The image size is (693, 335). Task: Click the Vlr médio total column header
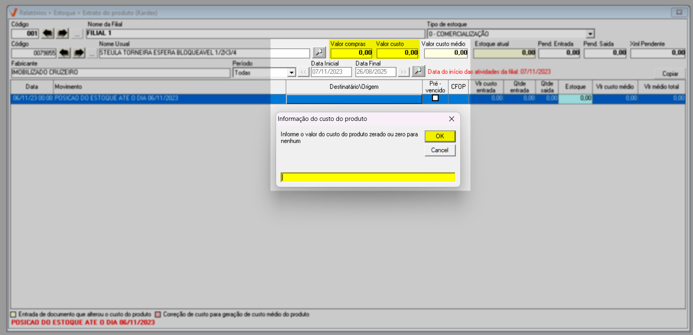point(662,87)
